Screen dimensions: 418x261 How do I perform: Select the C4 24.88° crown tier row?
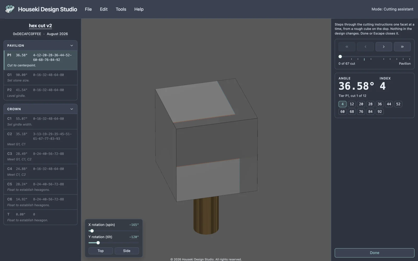pyautogui.click(x=40, y=172)
